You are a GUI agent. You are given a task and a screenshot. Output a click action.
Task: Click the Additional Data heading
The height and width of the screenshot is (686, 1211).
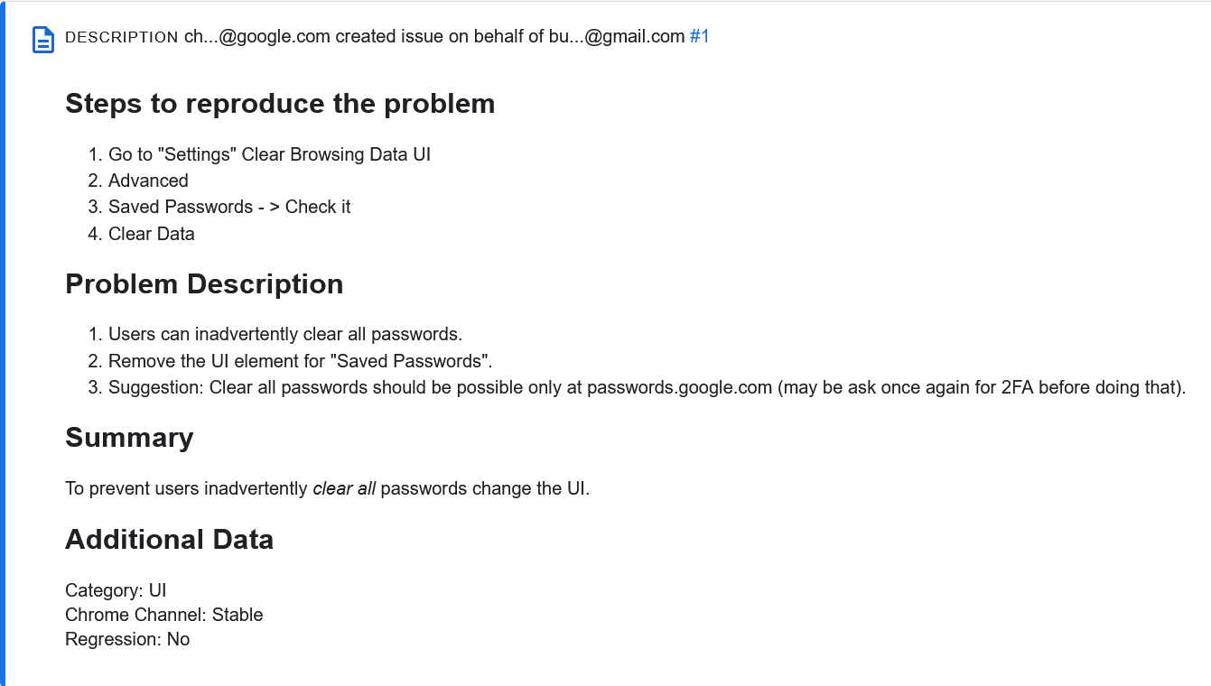pos(169,540)
